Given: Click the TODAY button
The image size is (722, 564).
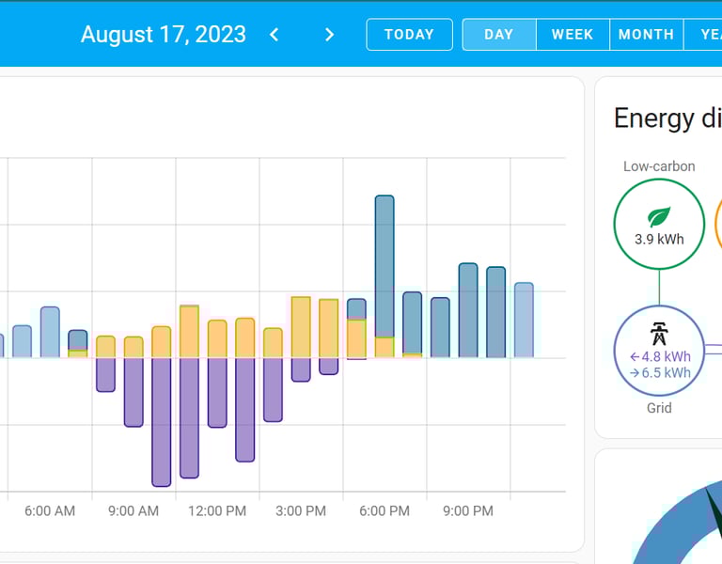Looking at the screenshot, I should (409, 35).
